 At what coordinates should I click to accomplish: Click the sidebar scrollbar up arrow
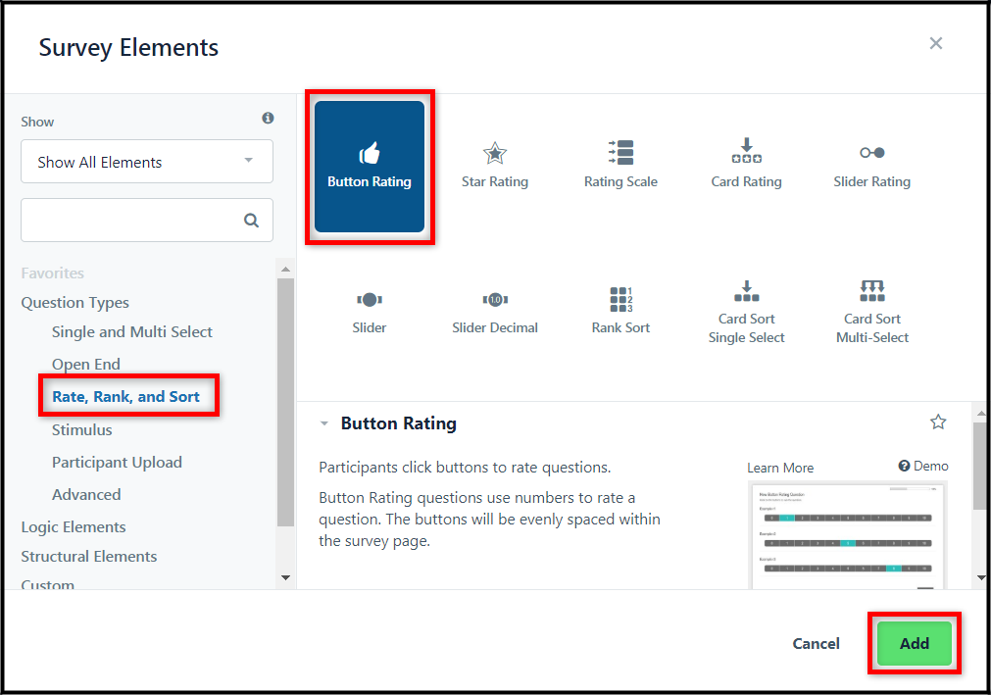click(285, 270)
